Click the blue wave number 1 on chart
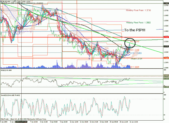169x123 pixels. pos(68,44)
